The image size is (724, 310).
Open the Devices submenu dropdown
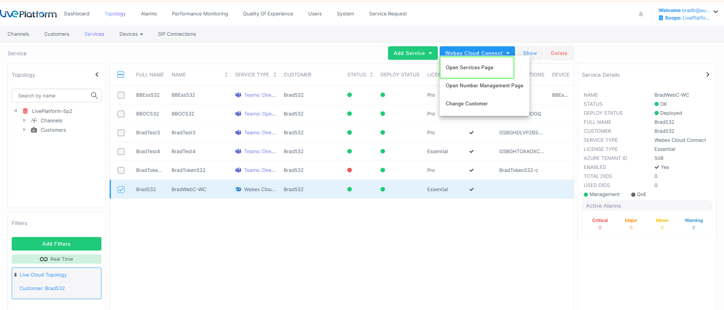pos(131,34)
